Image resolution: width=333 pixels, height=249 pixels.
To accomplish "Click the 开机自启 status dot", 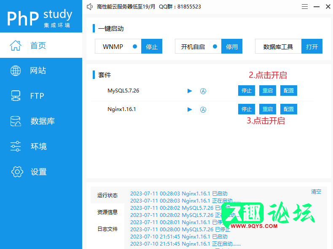I will click(x=215, y=46).
